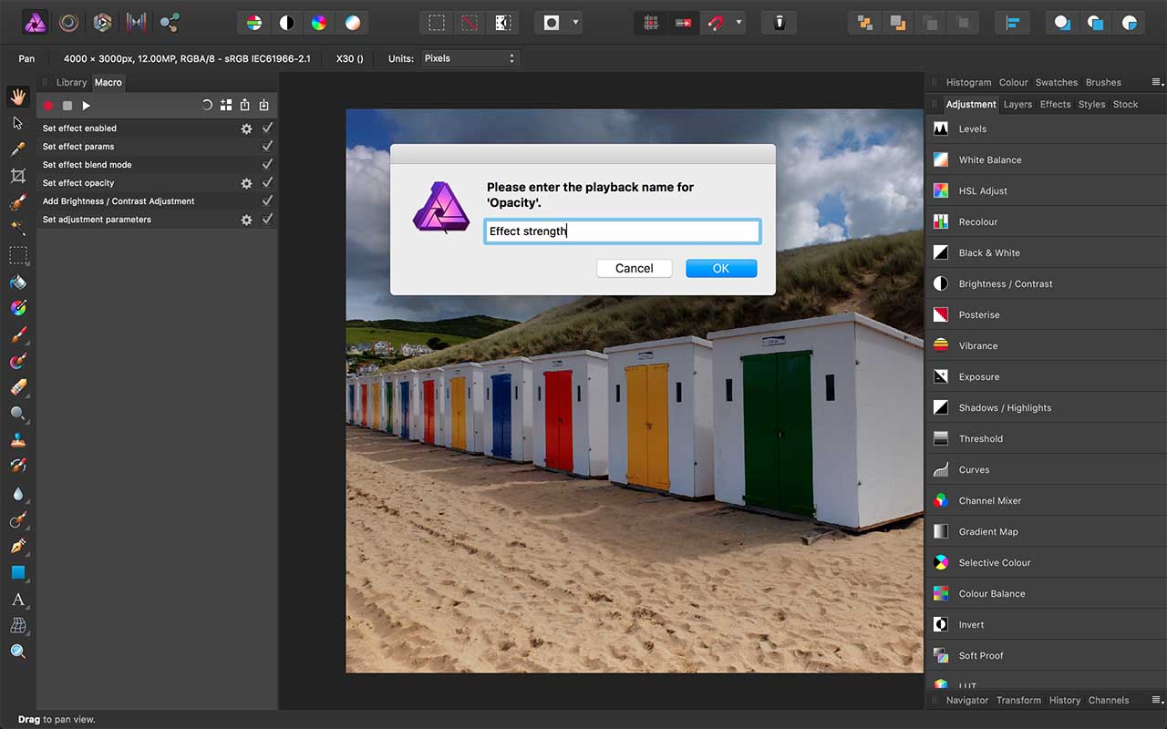This screenshot has height=729, width=1167.
Task: Cancel the playback name dialog
Action: tap(635, 268)
